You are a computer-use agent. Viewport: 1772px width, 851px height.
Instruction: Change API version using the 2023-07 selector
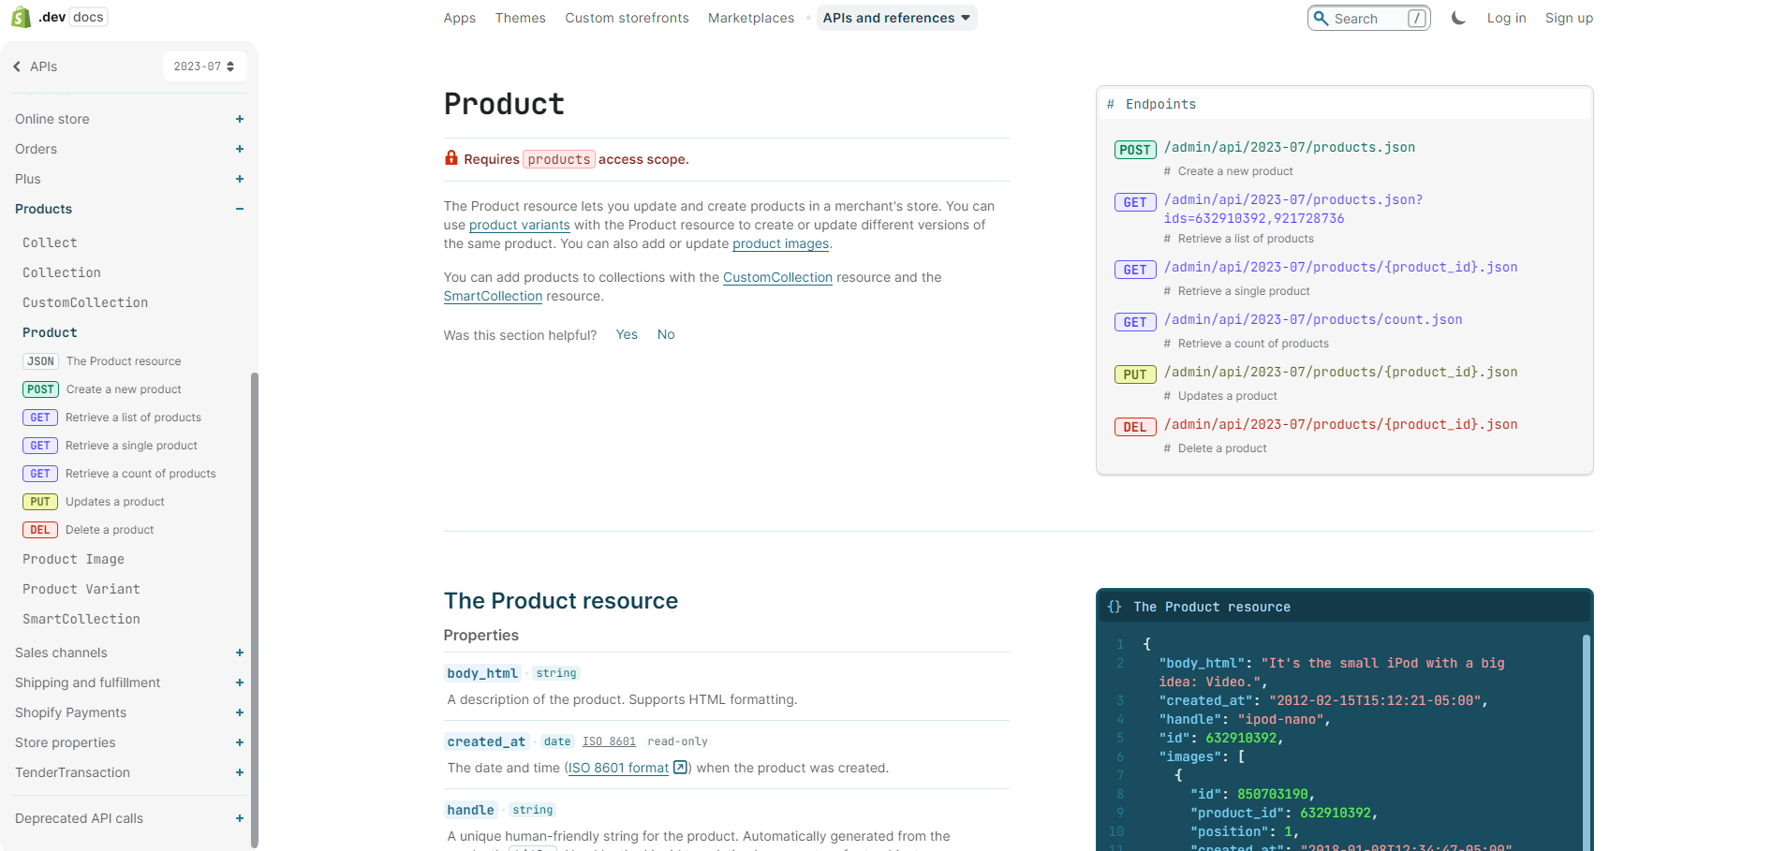point(204,66)
